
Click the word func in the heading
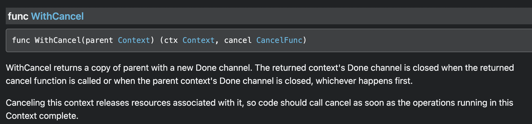(18, 16)
